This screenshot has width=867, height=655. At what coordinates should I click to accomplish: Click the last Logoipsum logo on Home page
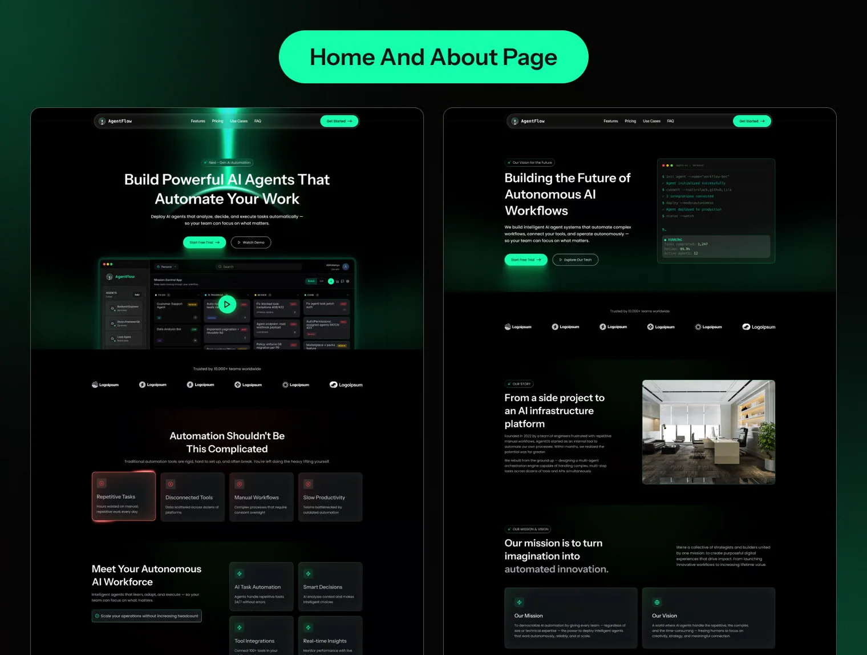click(346, 385)
